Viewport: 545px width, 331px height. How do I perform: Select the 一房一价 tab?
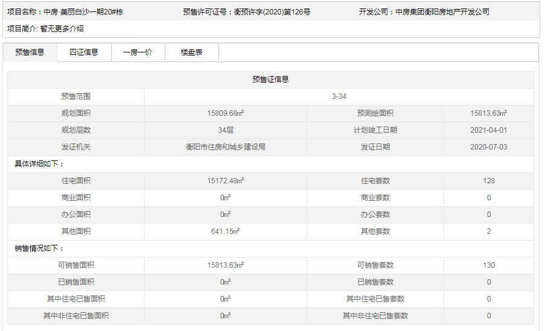(138, 52)
